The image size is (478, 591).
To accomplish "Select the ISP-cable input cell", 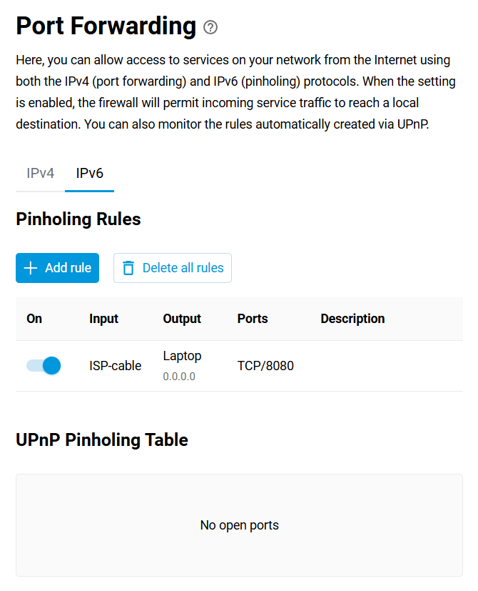I will (x=115, y=366).
